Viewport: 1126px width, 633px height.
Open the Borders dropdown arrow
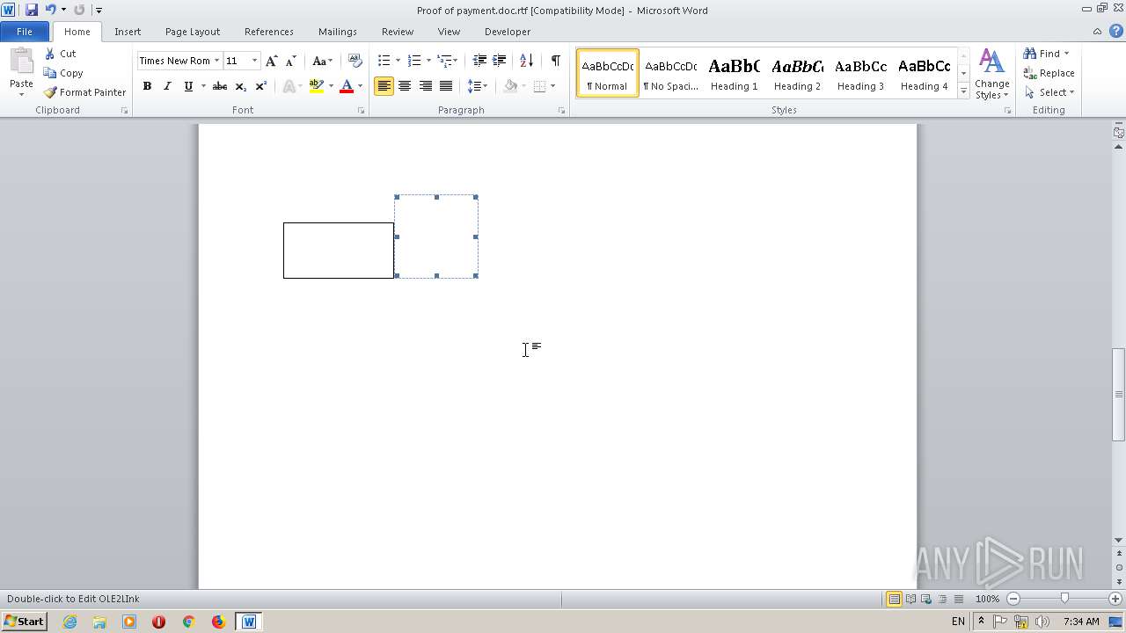point(552,86)
